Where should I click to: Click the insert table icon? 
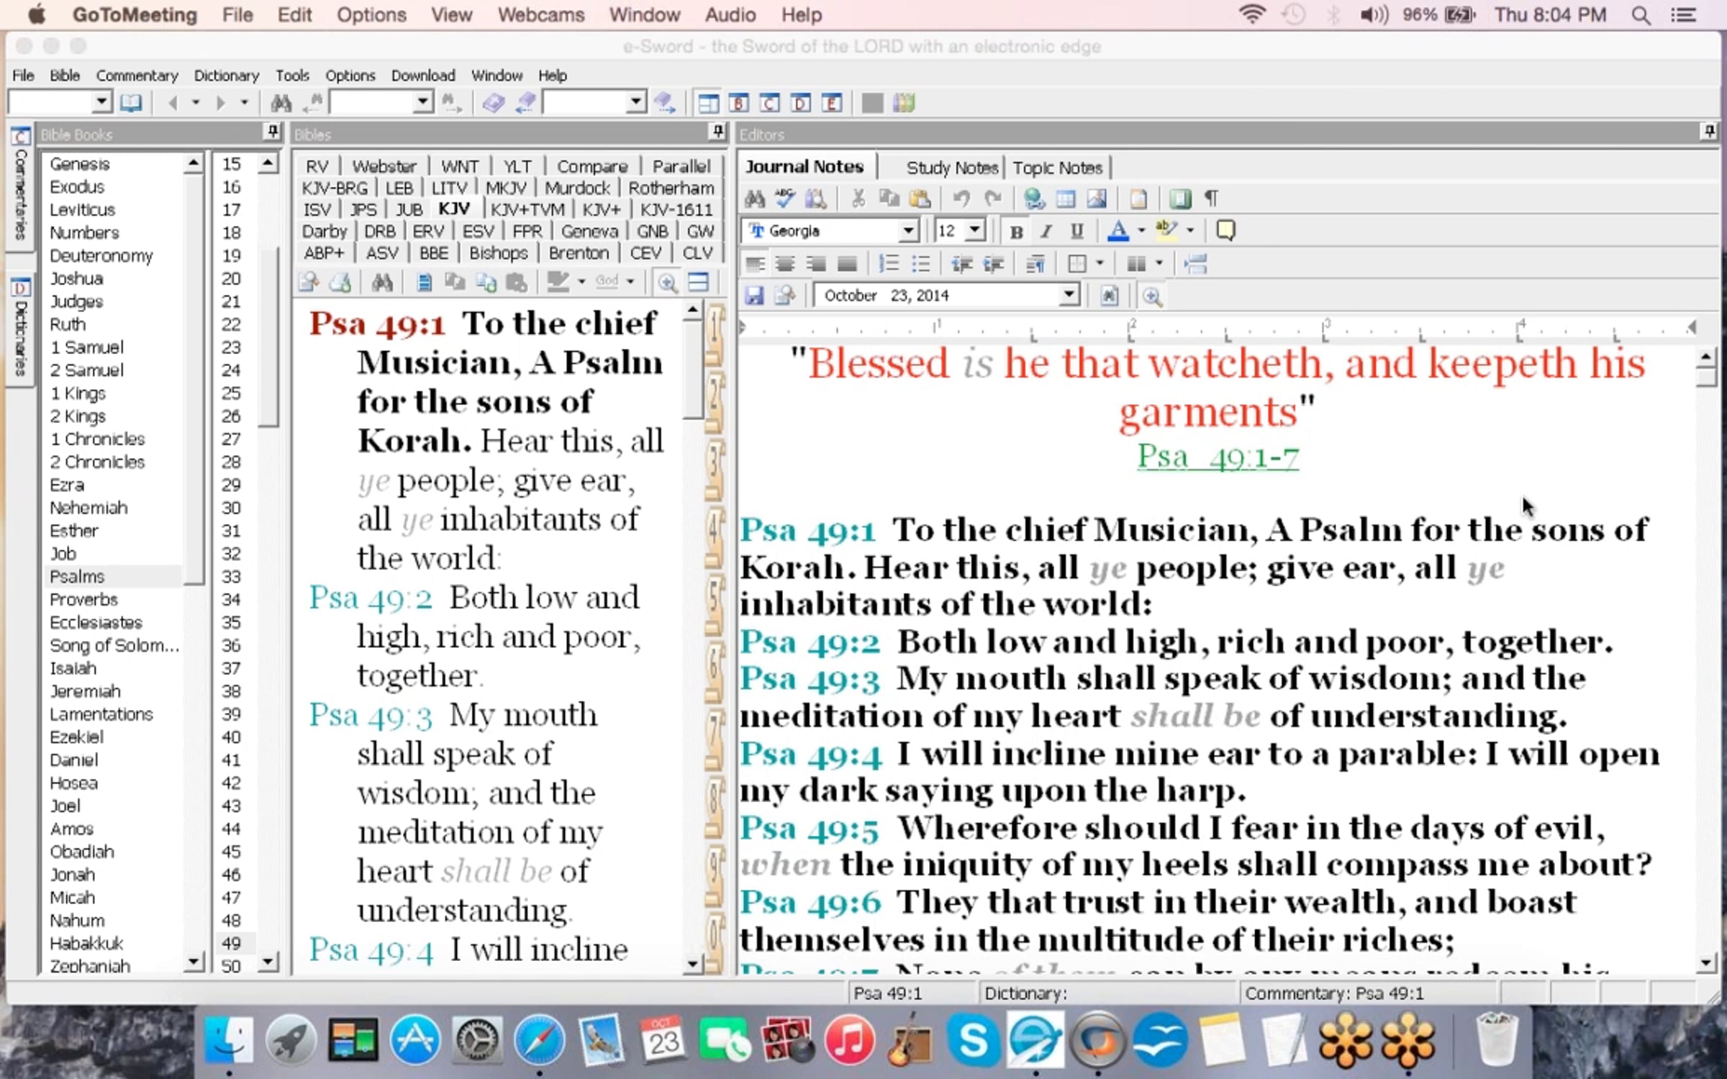click(x=1065, y=198)
